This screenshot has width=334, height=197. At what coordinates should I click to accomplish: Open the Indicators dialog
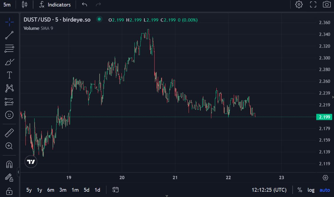coord(55,5)
